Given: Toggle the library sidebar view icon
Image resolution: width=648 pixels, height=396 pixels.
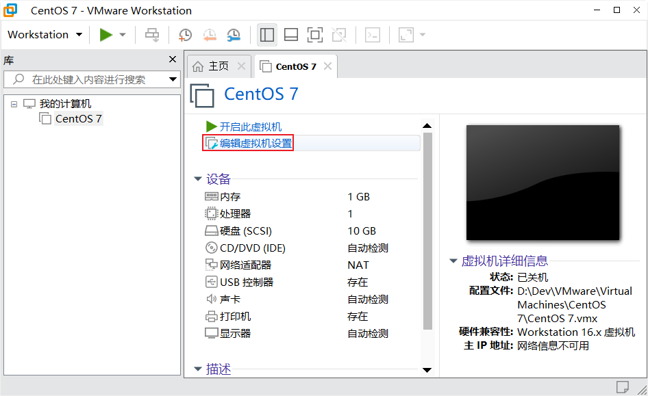Looking at the screenshot, I should pyautogui.click(x=266, y=35).
